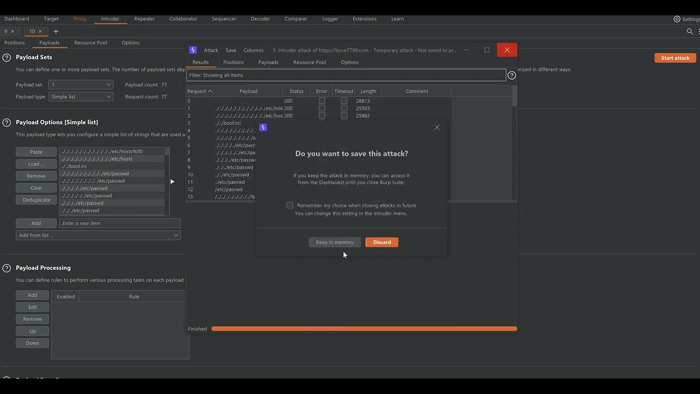Open the Proxy tab
The width and height of the screenshot is (700, 394).
tap(80, 19)
